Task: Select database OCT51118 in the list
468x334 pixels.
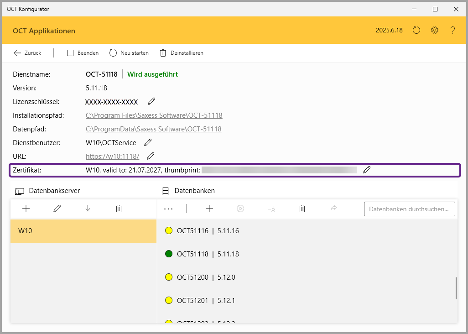Action: (x=208, y=254)
